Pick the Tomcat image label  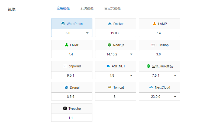pyautogui.click(x=118, y=87)
